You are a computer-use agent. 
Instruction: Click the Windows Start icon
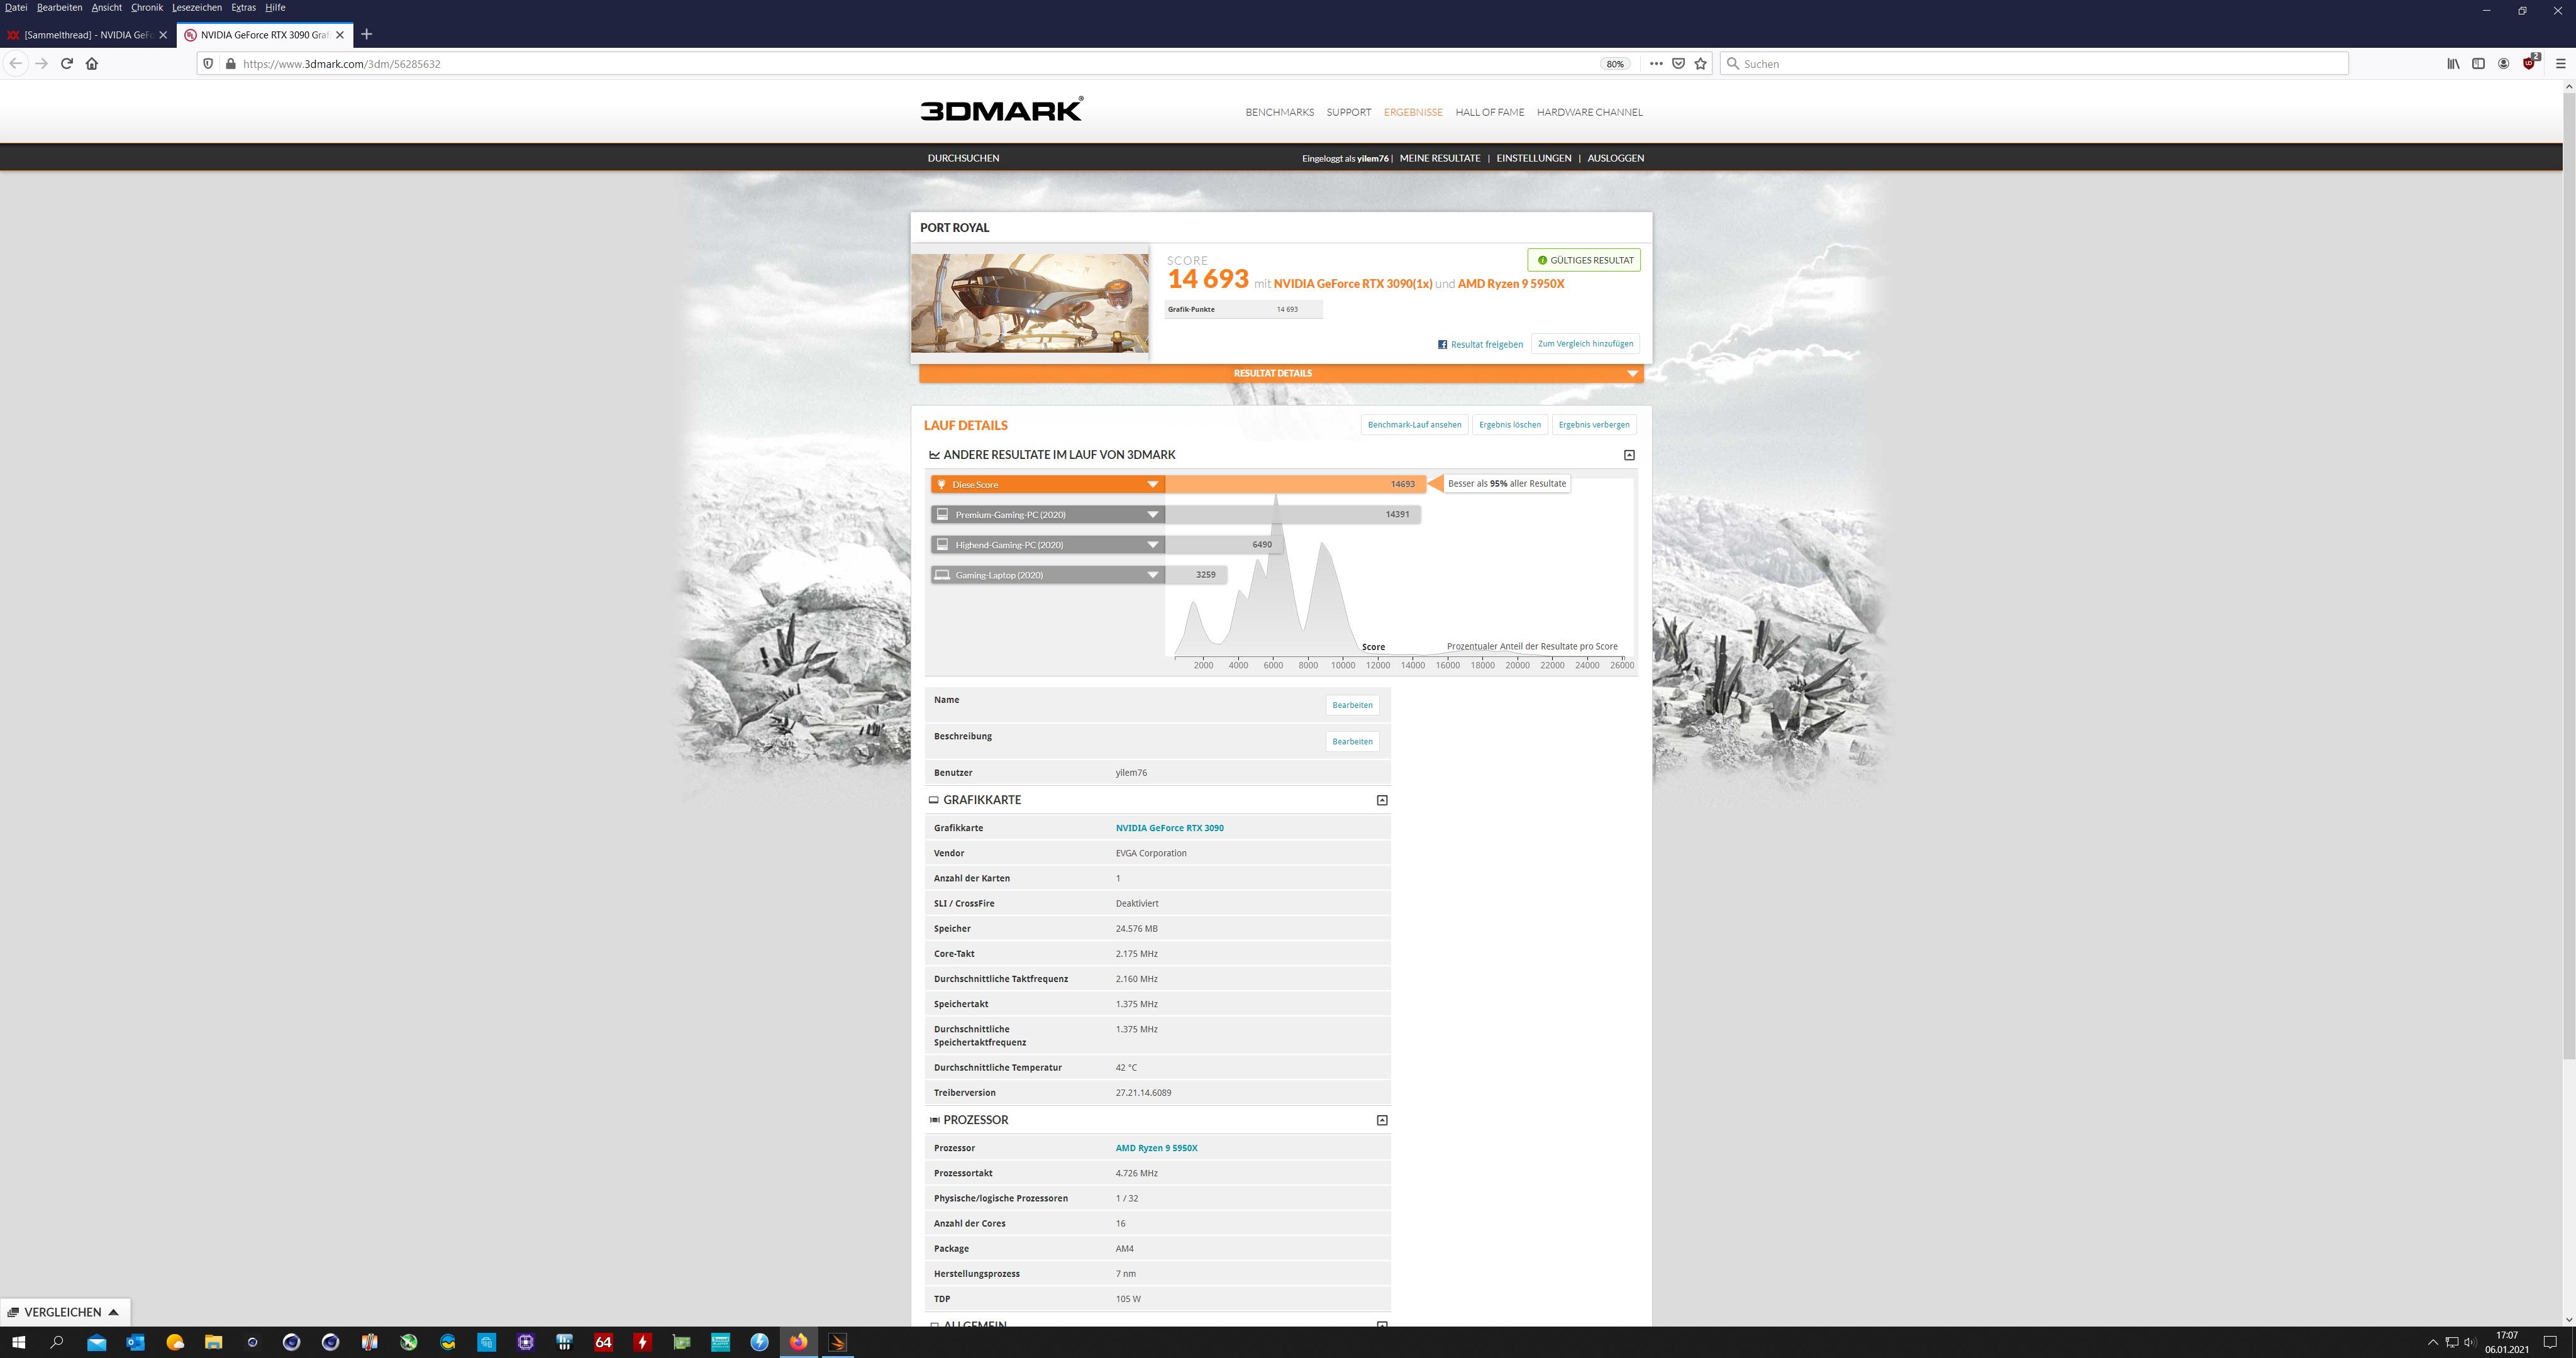18,1342
